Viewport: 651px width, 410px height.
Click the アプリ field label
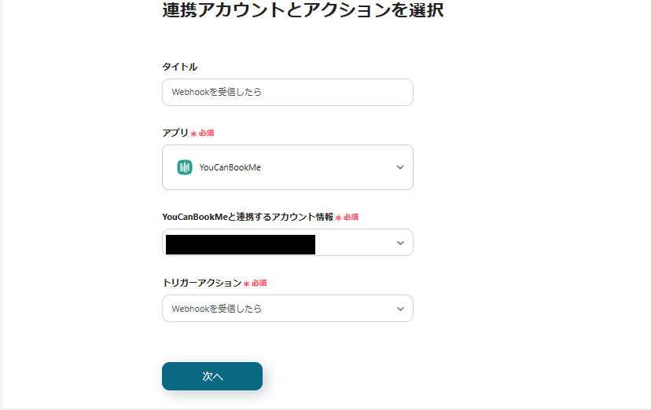pos(175,133)
